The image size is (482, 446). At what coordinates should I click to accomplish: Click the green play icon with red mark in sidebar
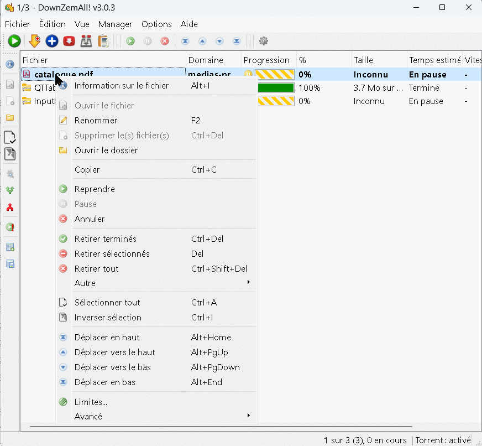tap(10, 227)
